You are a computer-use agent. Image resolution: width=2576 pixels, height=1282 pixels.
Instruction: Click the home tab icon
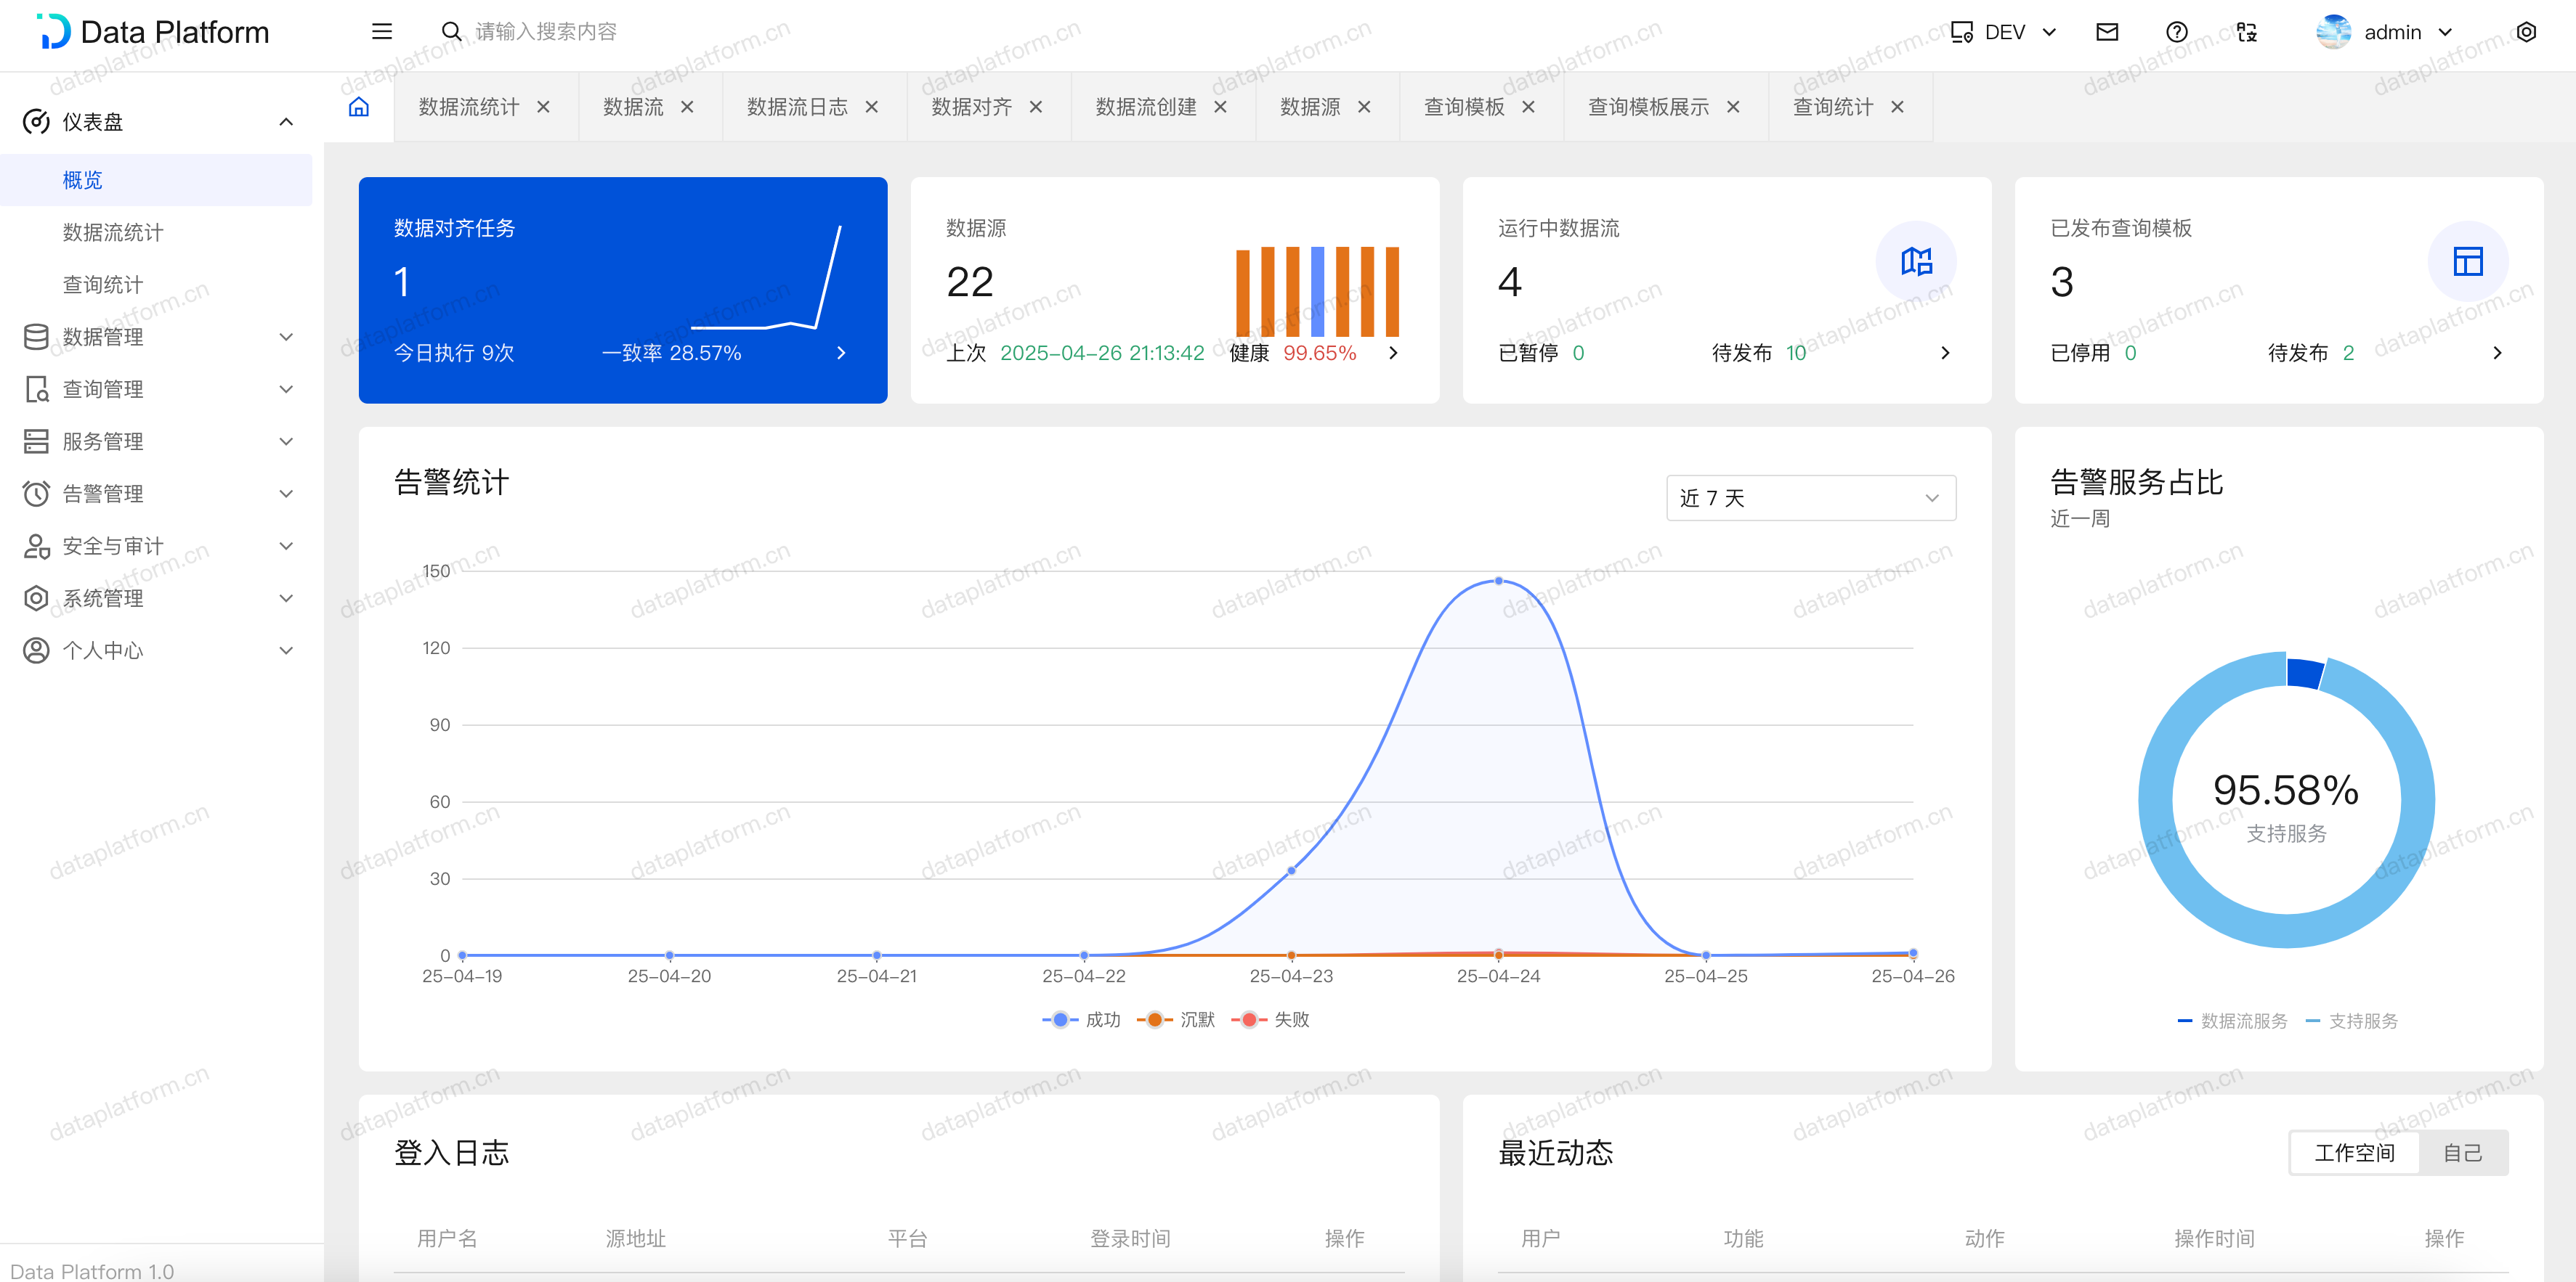tap(358, 107)
